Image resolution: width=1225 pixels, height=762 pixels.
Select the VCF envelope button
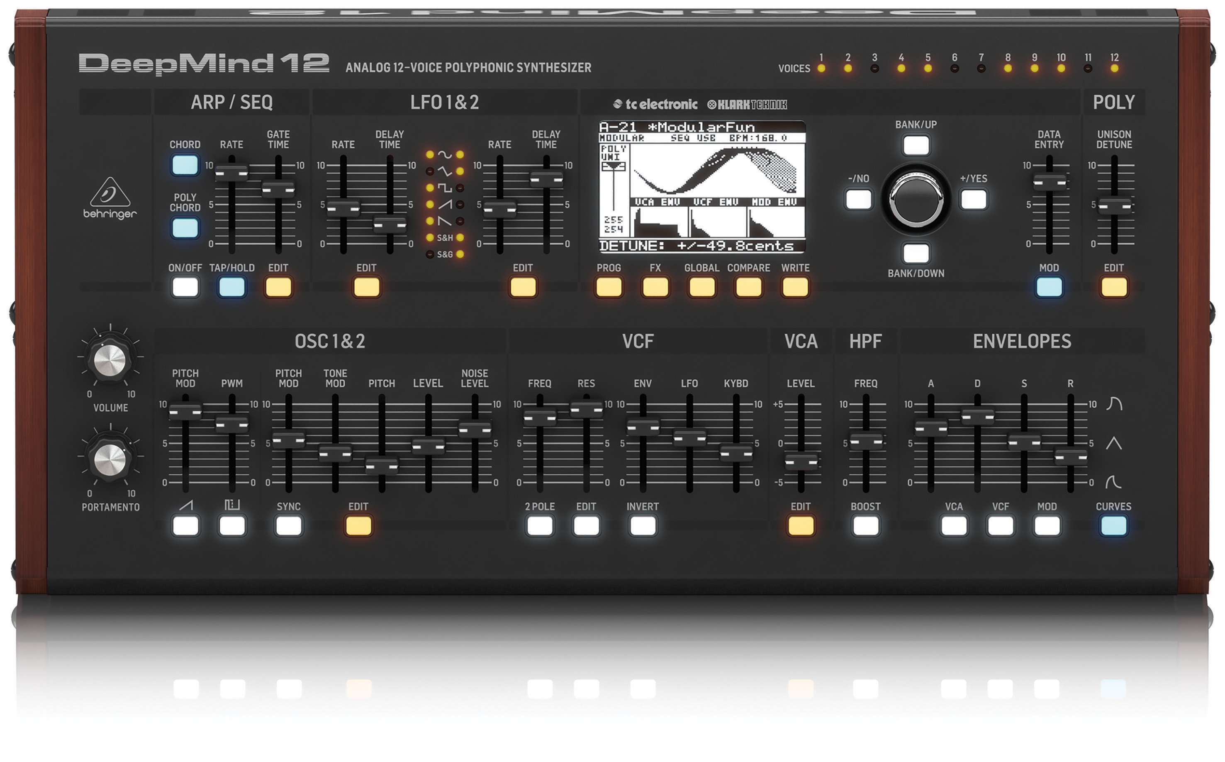[1000, 525]
